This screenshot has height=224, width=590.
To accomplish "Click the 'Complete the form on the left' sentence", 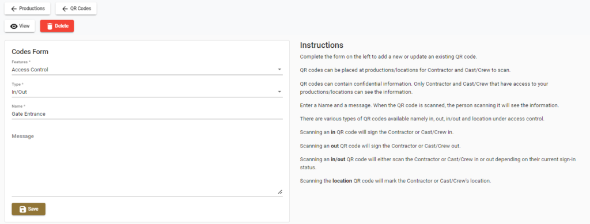I will 389,57.
